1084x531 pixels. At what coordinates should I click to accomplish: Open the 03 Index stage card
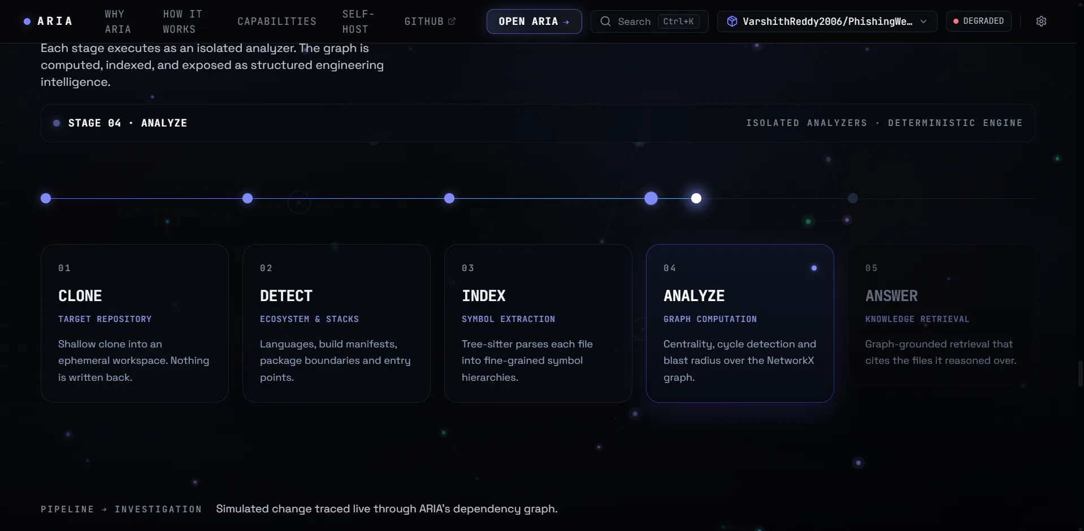[x=538, y=323]
